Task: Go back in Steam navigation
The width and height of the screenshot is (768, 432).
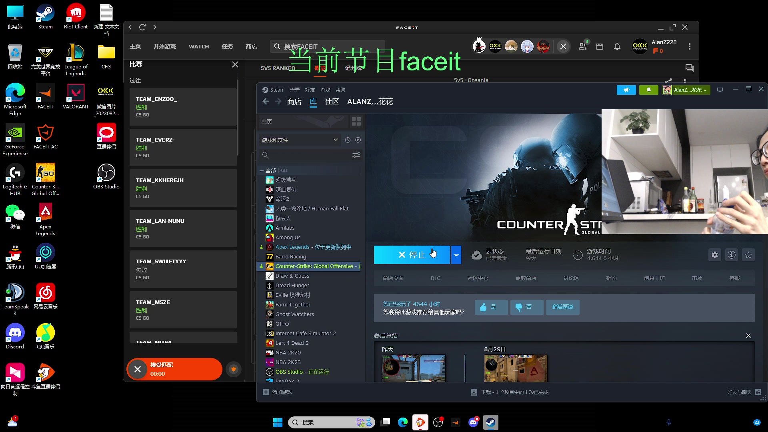Action: [266, 102]
